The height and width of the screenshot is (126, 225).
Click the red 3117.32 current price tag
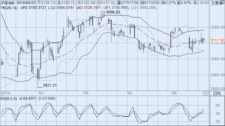(217, 40)
